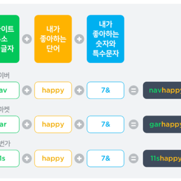This screenshot has width=181, height=181.
Task: Click the equals icon before 'navhappy' result
Action: (133, 90)
